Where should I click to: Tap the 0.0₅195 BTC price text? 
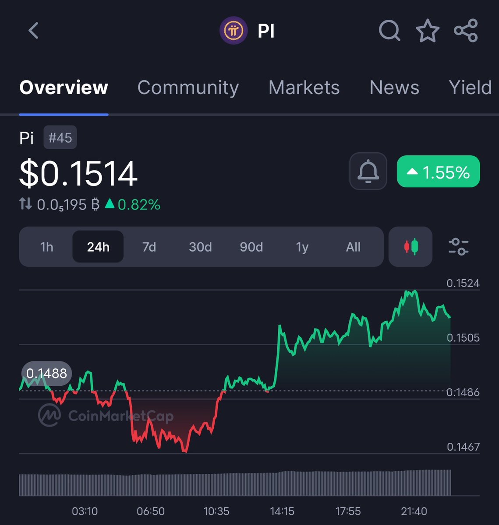coord(68,204)
